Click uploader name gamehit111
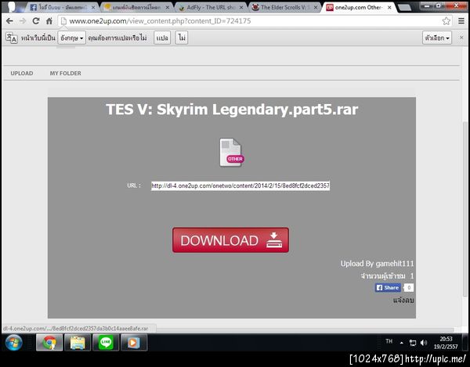470x367 pixels. pos(395,264)
